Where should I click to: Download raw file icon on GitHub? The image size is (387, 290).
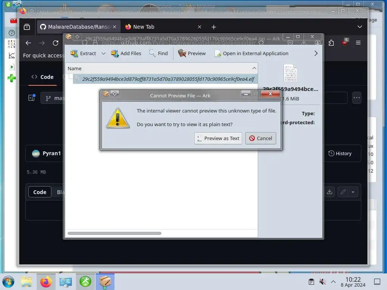tap(330, 192)
